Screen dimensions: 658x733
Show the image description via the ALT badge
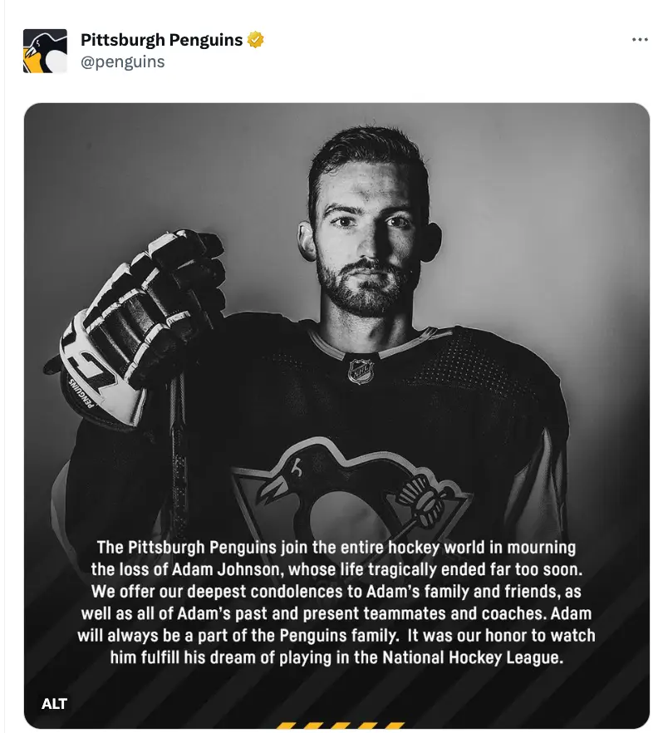[53, 703]
